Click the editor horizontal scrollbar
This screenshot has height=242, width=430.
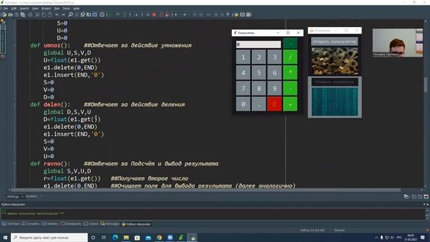(x=206, y=190)
